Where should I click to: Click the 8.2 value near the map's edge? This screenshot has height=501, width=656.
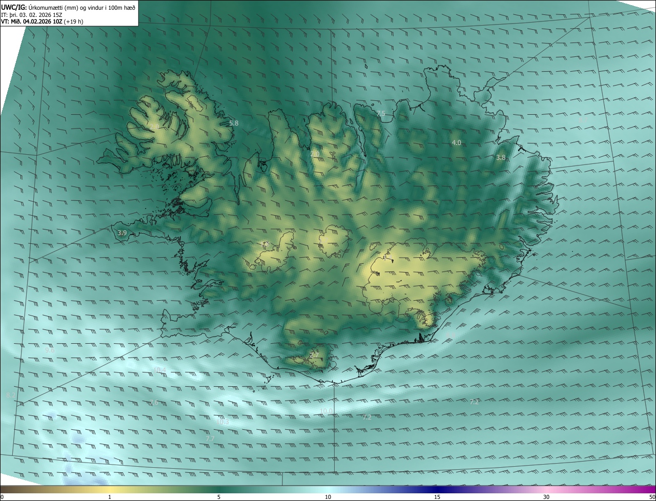(x=11, y=396)
